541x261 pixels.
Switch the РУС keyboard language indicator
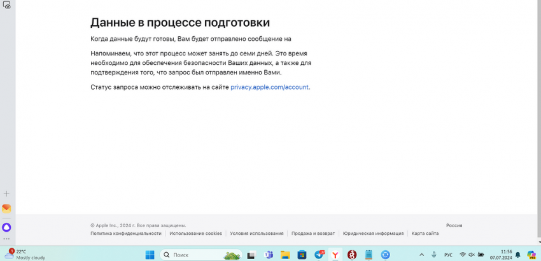click(448, 255)
